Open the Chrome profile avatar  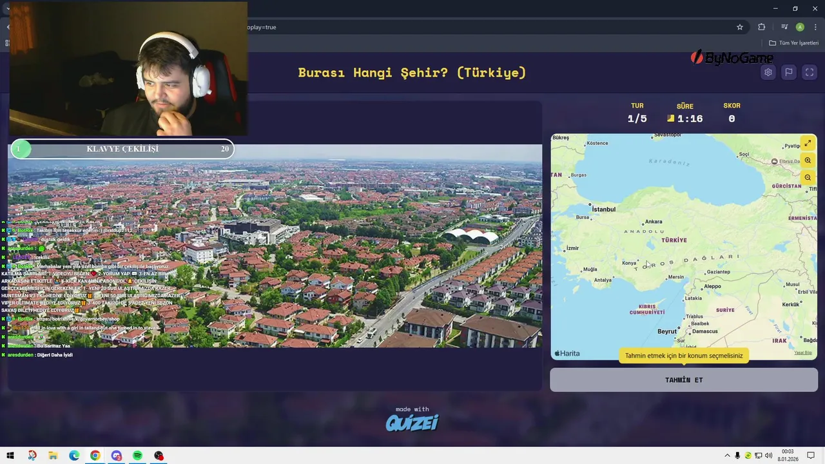click(800, 27)
